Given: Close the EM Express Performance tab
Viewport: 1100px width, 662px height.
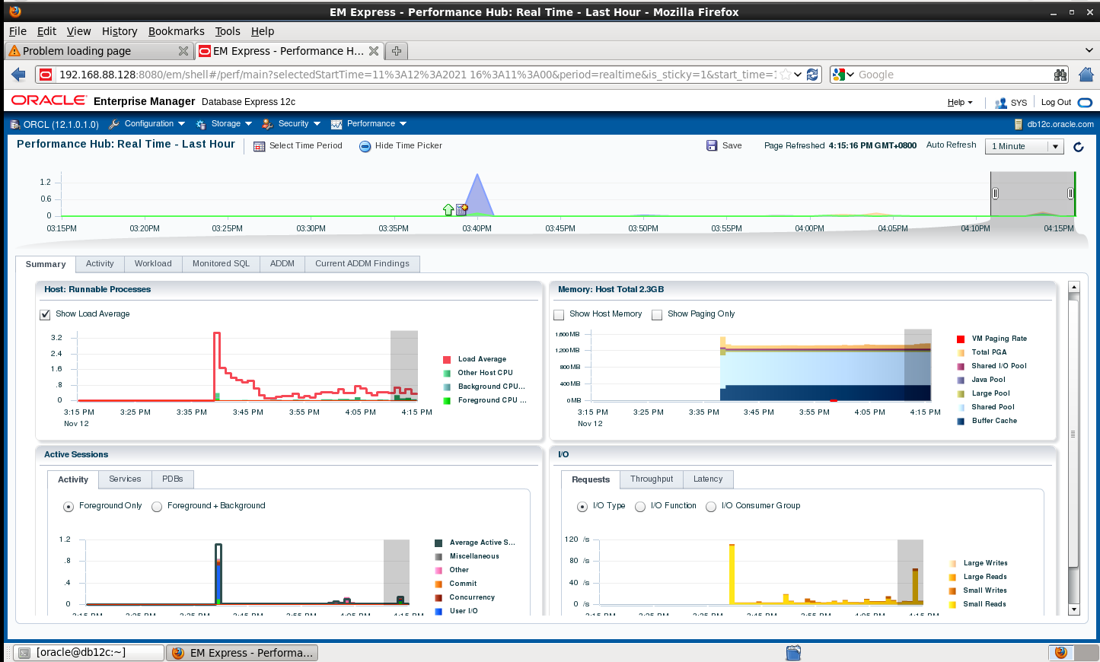Looking at the screenshot, I should coord(374,51).
